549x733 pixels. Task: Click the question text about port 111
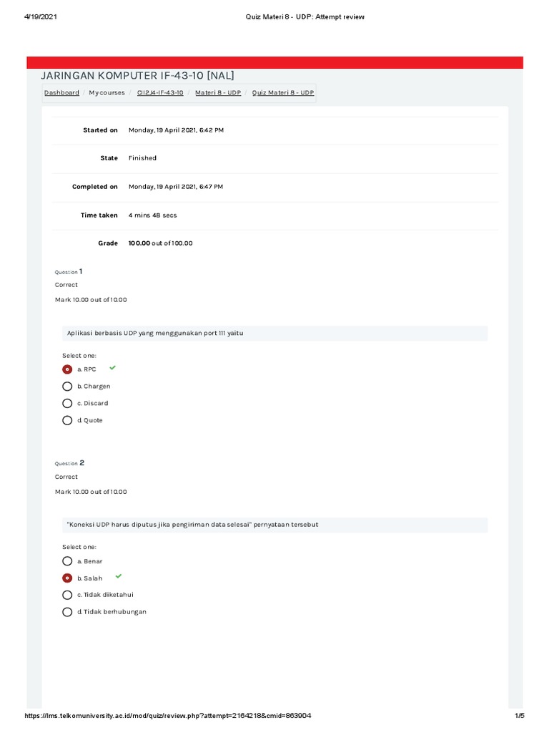click(x=160, y=334)
